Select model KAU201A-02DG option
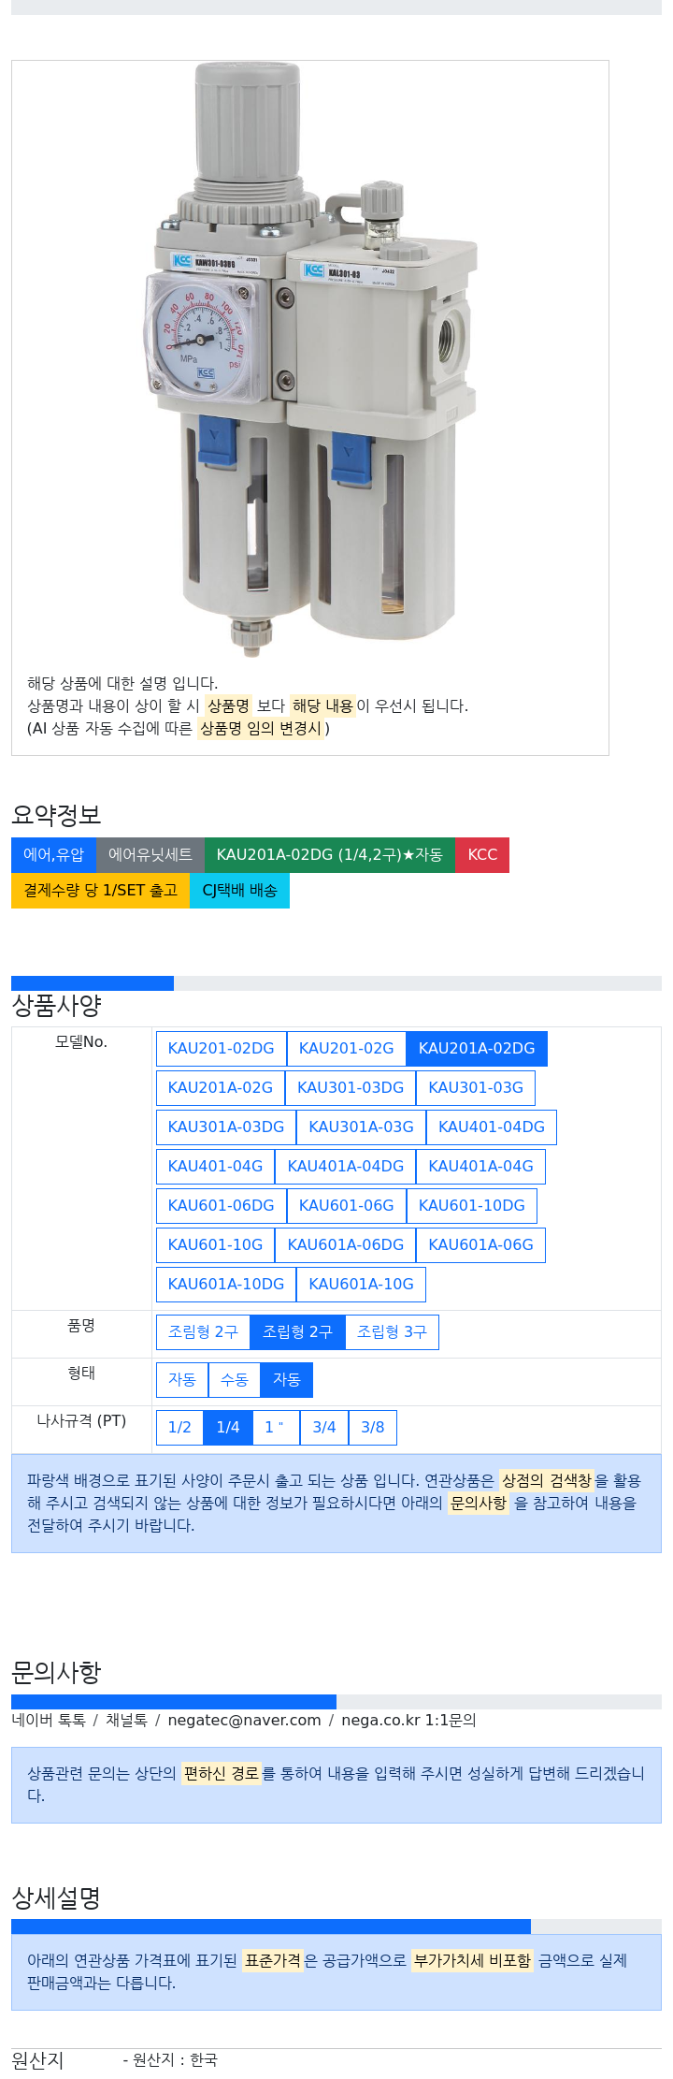673x2079 pixels. (477, 1049)
